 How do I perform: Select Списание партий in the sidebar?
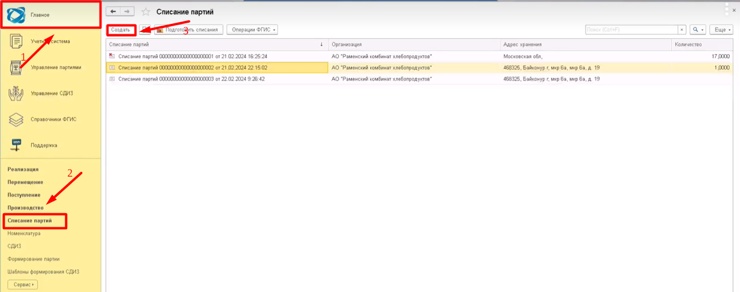(x=30, y=221)
